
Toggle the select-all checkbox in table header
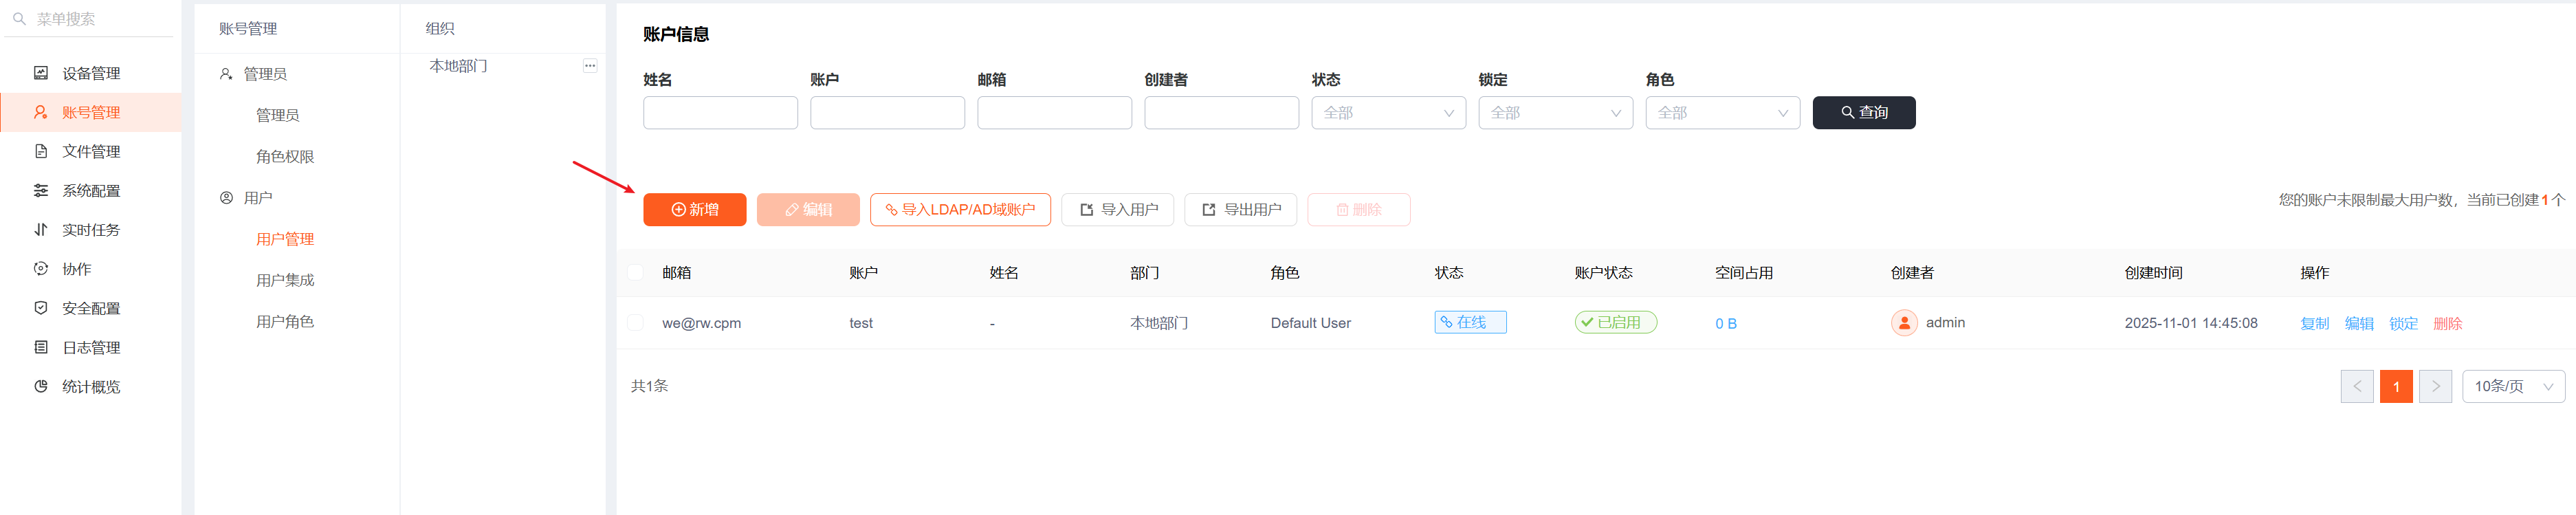[635, 272]
